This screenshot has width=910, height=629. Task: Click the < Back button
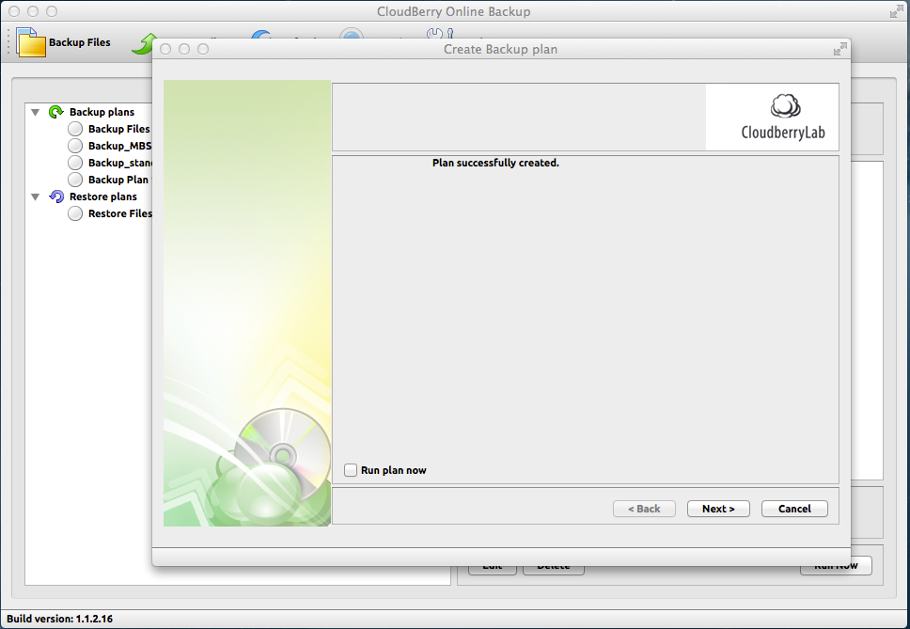(x=644, y=509)
